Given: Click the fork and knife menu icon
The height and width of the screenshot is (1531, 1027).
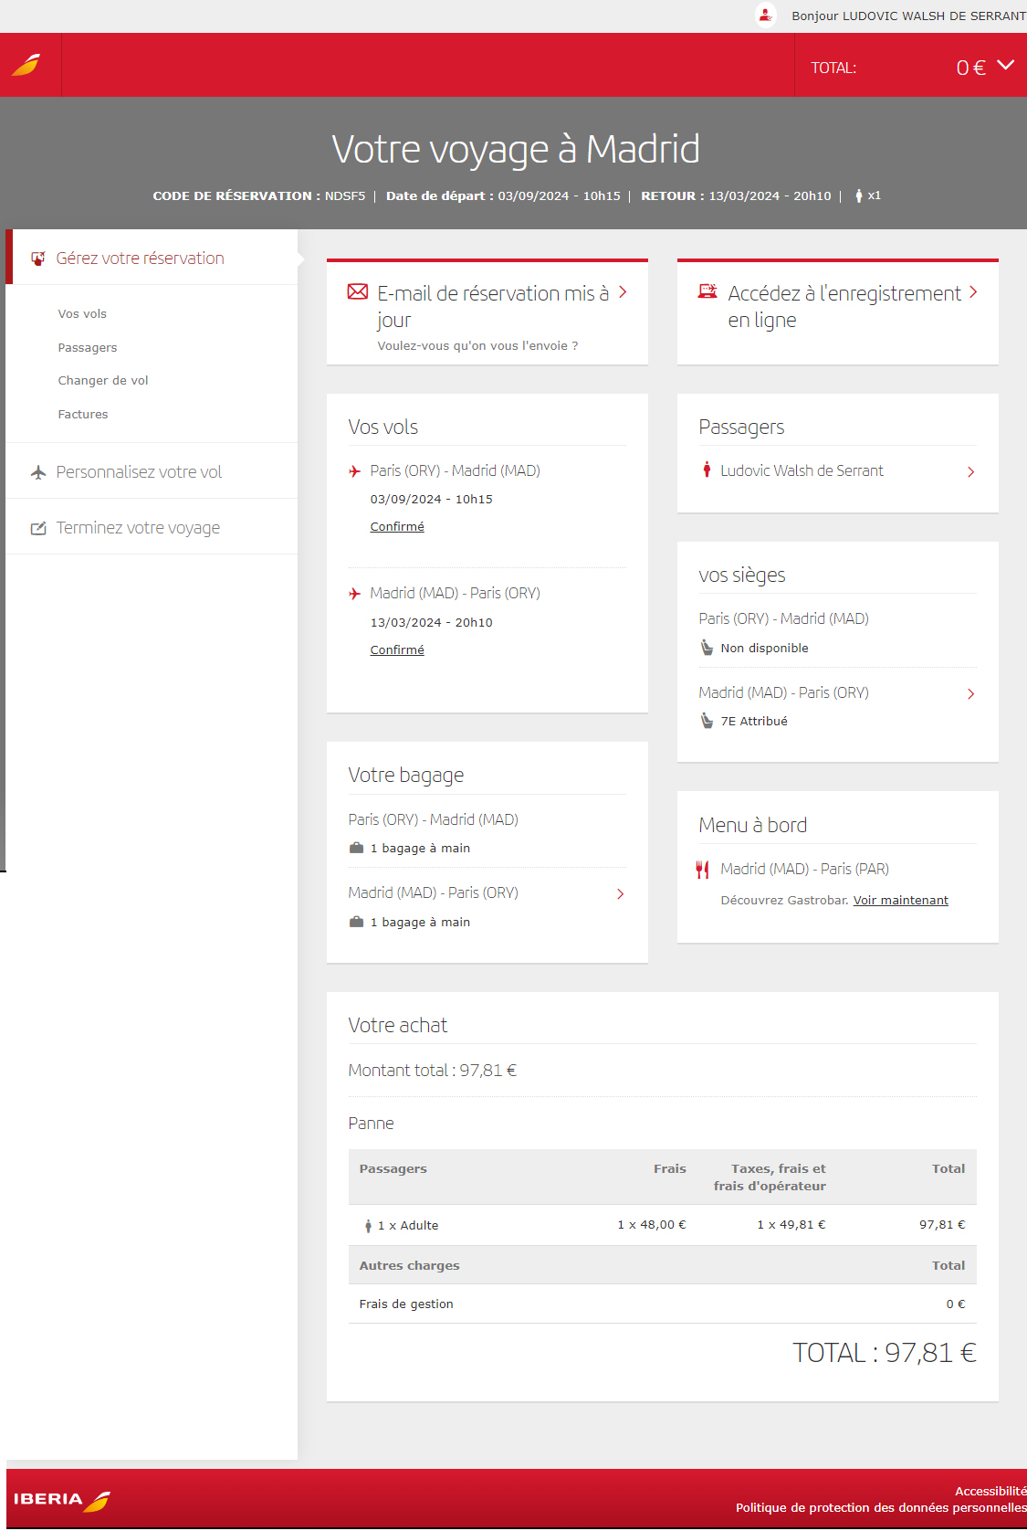Looking at the screenshot, I should tap(702, 870).
